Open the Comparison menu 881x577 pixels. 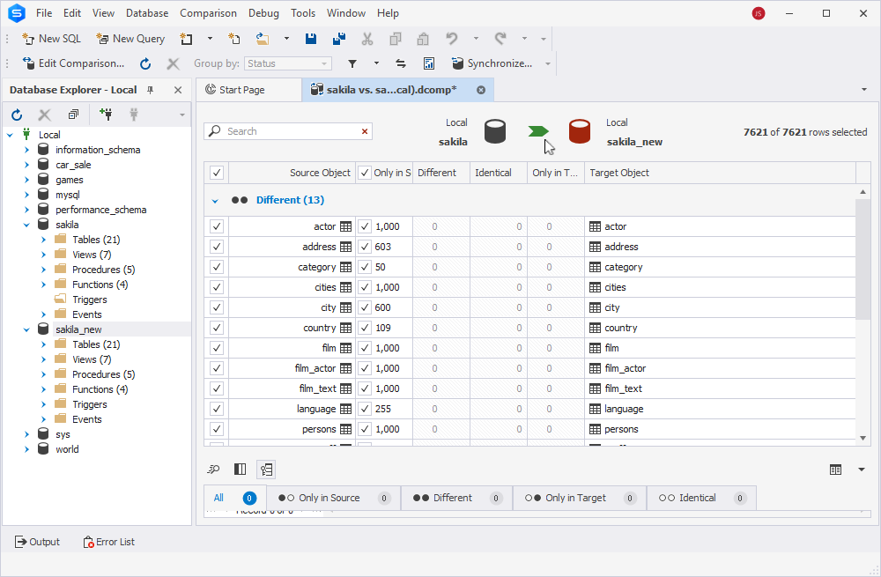point(208,13)
